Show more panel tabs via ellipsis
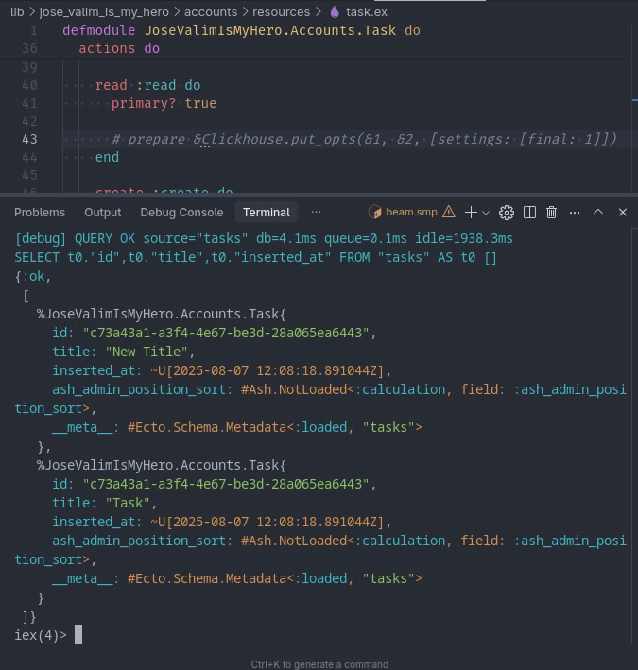 [316, 212]
